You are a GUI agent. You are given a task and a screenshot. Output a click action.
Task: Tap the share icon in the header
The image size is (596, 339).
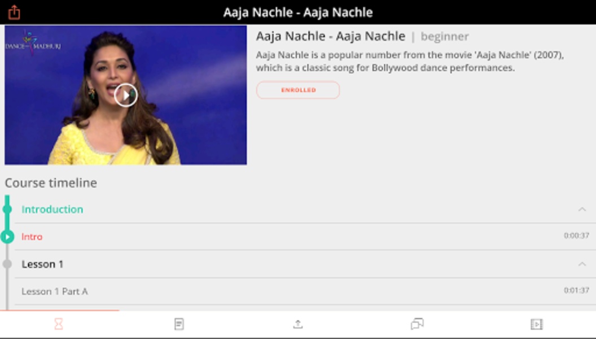coord(14,12)
